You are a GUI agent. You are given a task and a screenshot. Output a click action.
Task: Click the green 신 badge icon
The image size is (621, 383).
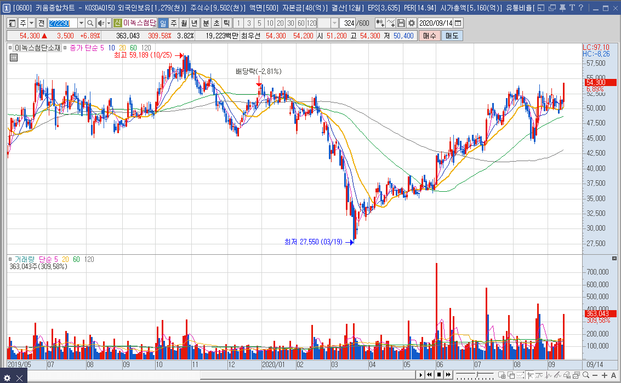[117, 24]
